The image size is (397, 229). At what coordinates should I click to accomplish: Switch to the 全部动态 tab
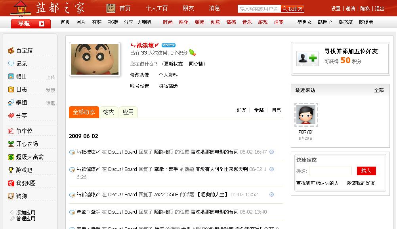tap(84, 112)
